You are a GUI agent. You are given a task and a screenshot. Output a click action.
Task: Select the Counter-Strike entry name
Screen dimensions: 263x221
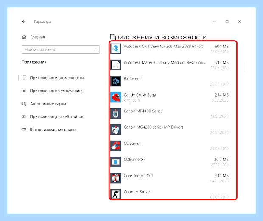tap(137, 192)
